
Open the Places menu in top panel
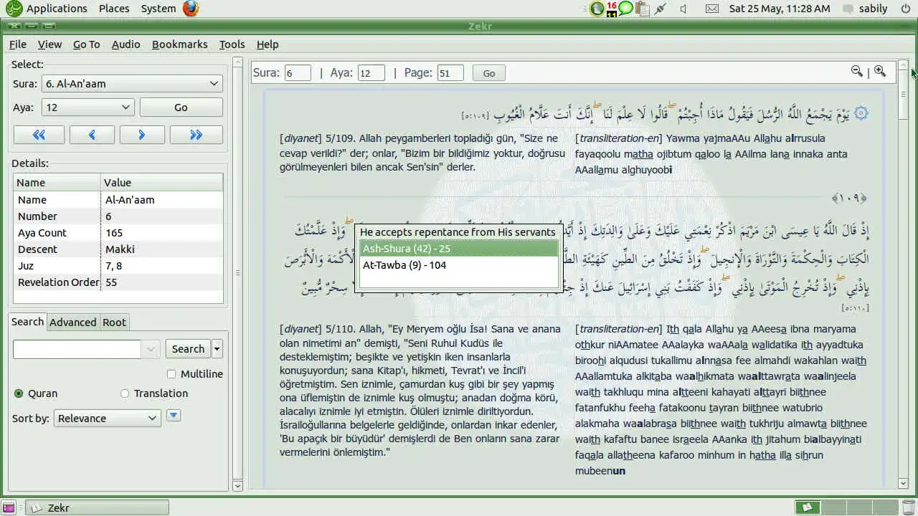point(114,9)
